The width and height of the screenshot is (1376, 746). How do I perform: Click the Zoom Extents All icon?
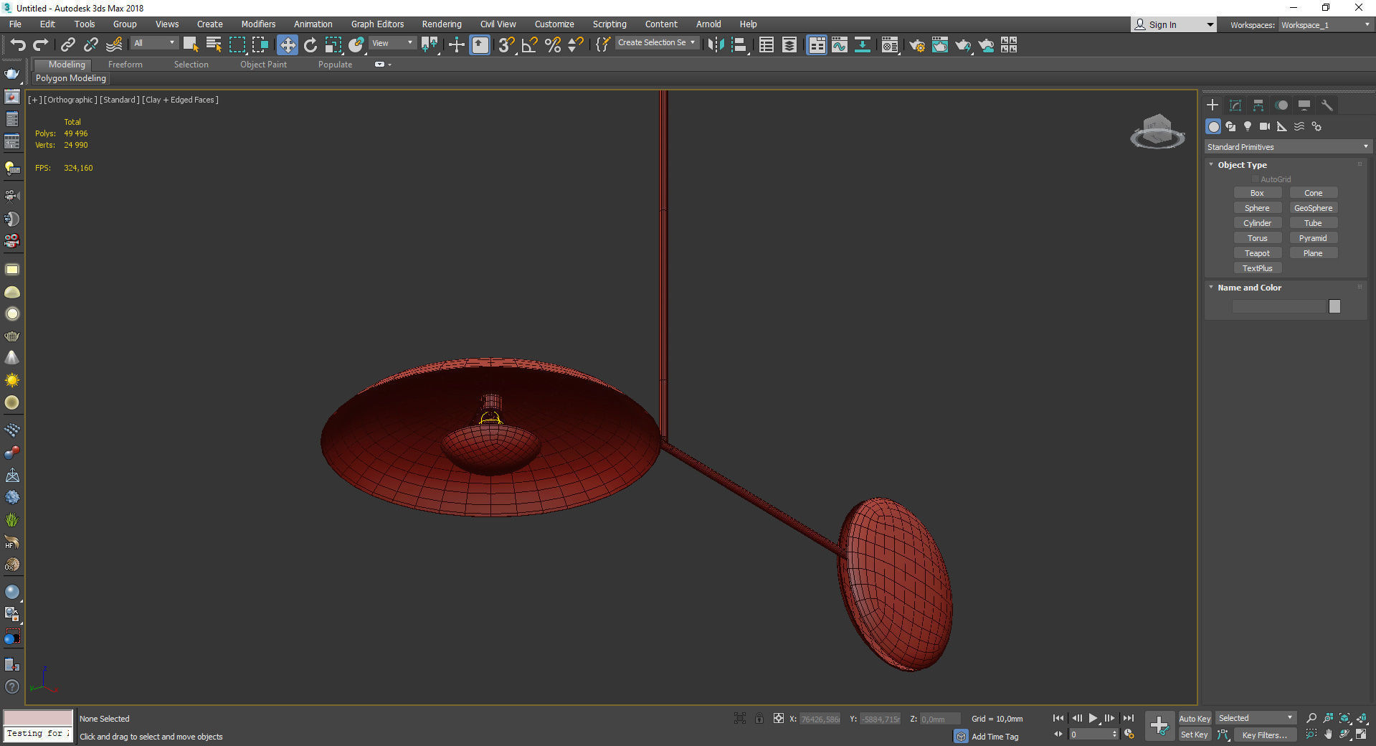coord(1362,718)
